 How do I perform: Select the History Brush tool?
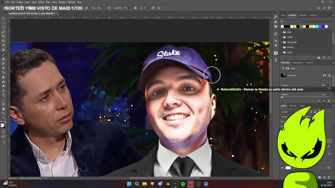(3, 63)
